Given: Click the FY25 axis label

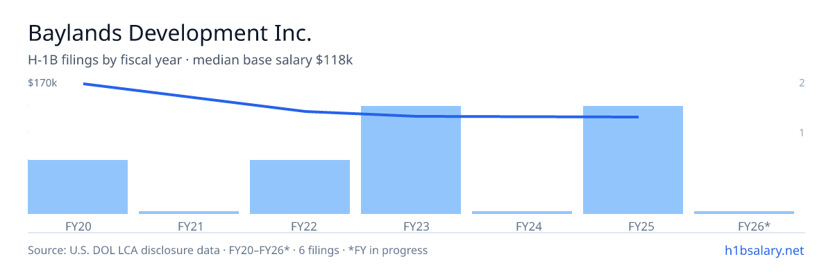Looking at the screenshot, I should [x=633, y=226].
